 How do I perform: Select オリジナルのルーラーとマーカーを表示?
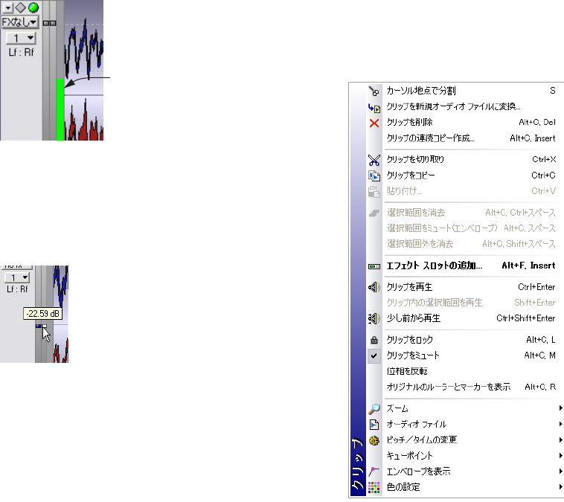(471, 387)
